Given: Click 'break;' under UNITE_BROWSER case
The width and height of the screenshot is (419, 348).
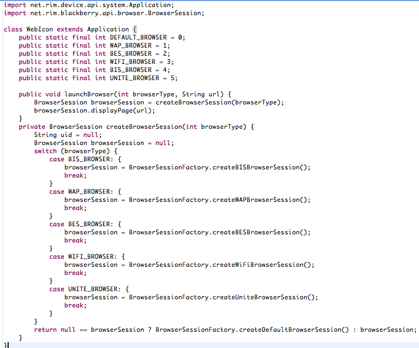Looking at the screenshot, I should [x=75, y=305].
